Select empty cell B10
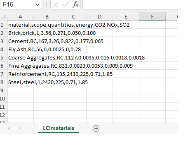 (x=47, y=98)
